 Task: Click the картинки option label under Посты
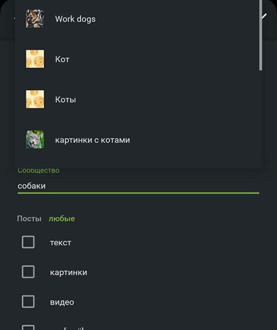[x=68, y=273]
